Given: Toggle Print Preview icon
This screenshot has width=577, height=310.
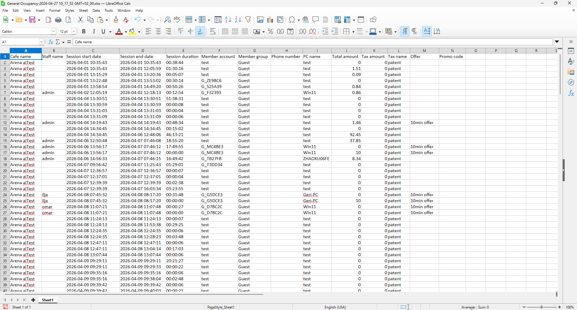Looking at the screenshot, I should pos(69,20).
